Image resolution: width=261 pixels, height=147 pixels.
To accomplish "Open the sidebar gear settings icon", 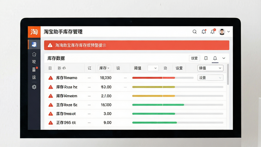I will coord(34,87).
